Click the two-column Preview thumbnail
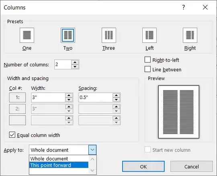This screenshot has height=176, width=217. [179, 112]
